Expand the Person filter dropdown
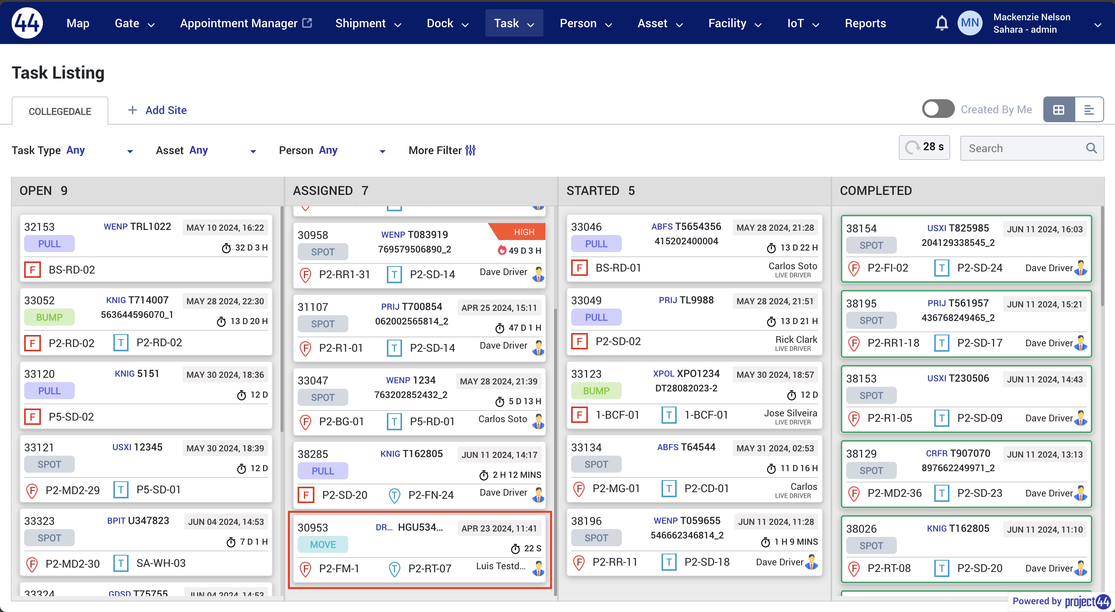The height and width of the screenshot is (612, 1115). pos(382,151)
